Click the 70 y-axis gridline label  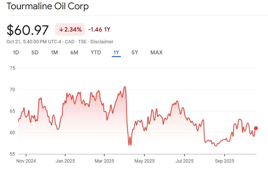point(13,90)
